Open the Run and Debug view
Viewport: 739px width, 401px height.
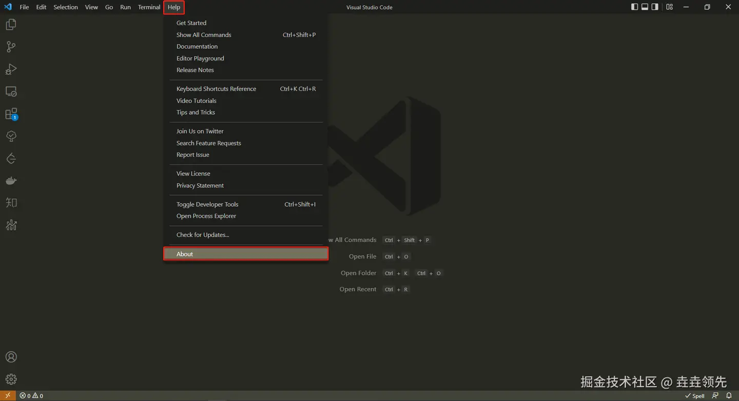(x=11, y=69)
